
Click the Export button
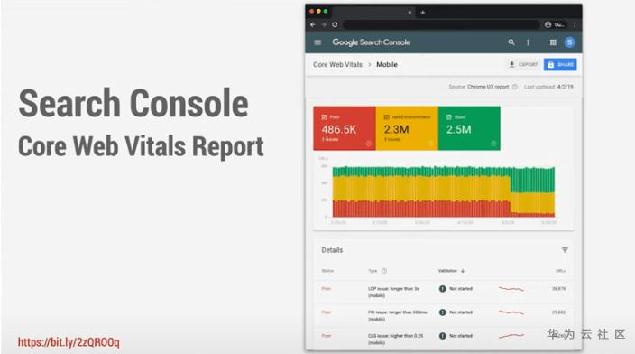523,64
